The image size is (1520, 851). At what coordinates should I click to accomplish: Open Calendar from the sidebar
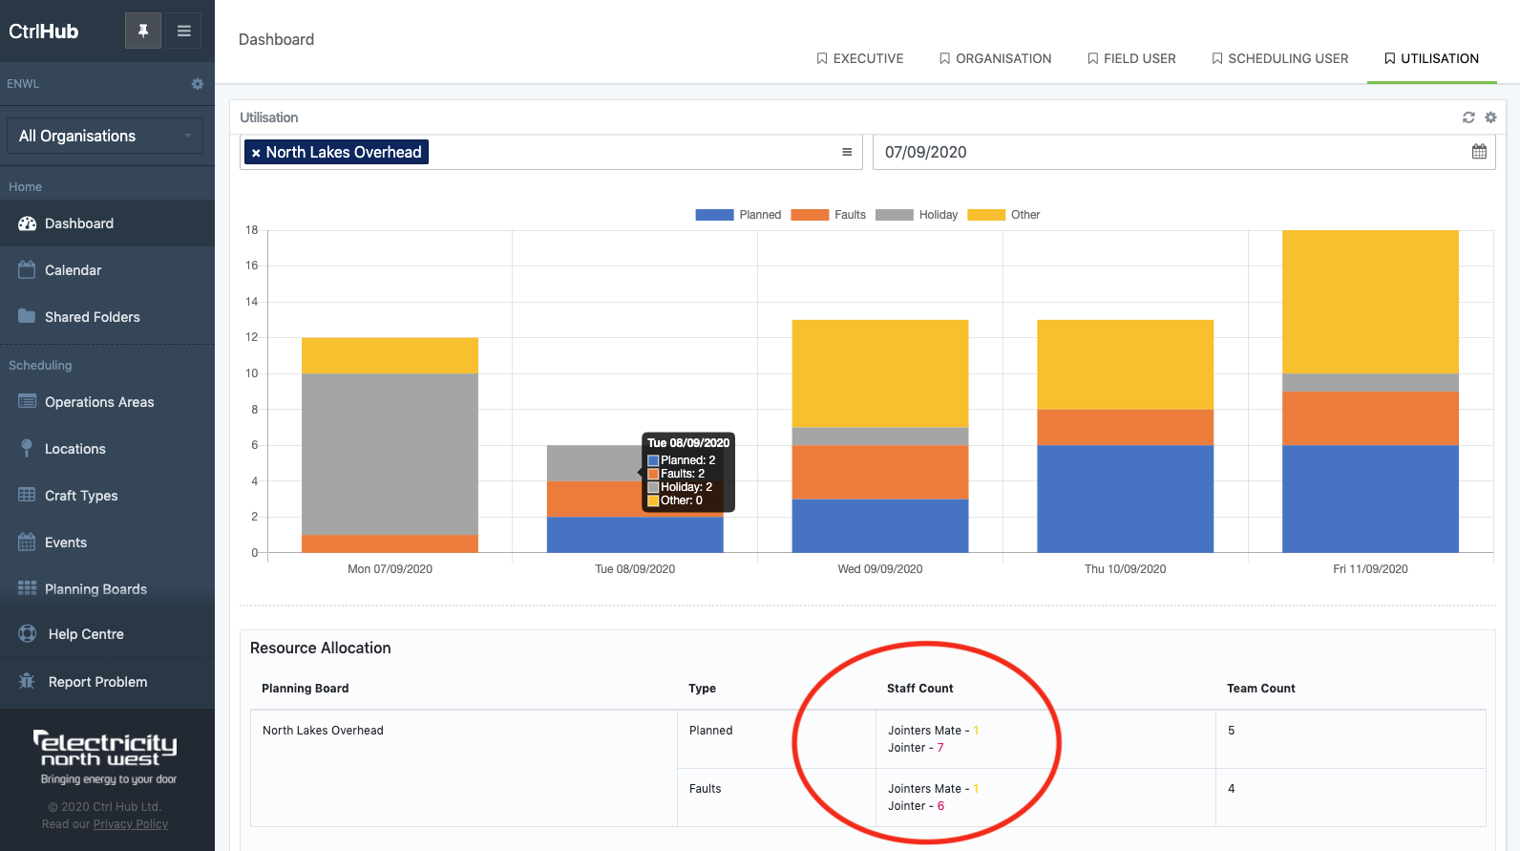tap(73, 270)
